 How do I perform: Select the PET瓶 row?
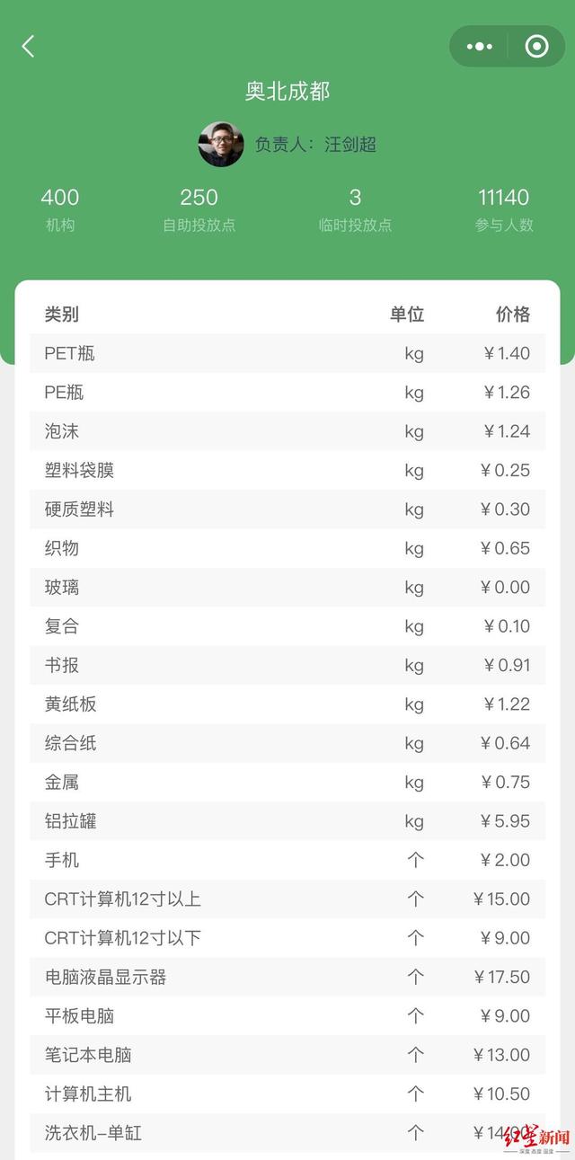coord(287,353)
